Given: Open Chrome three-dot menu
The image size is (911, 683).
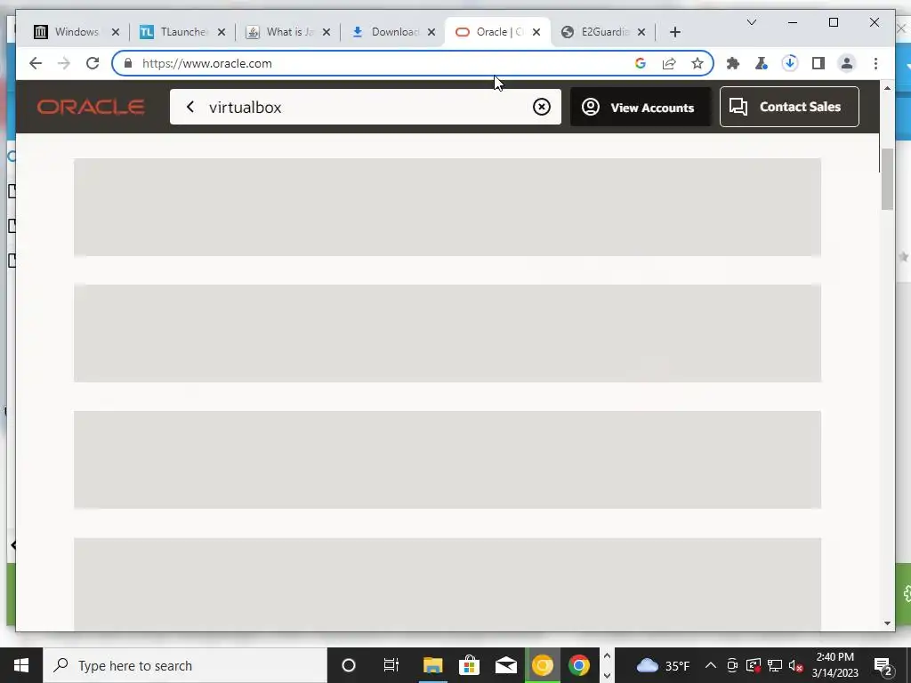Looking at the screenshot, I should [x=875, y=63].
